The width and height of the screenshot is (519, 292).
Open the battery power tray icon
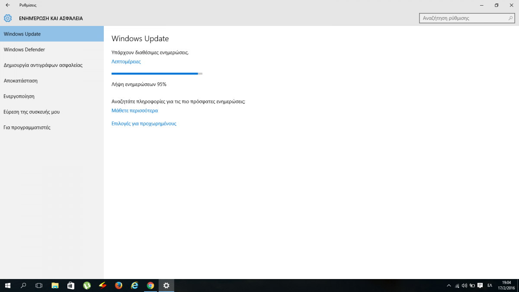point(472,286)
